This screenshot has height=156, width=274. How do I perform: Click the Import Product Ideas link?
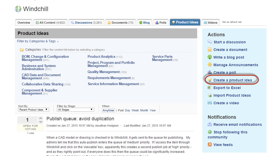point(232,95)
